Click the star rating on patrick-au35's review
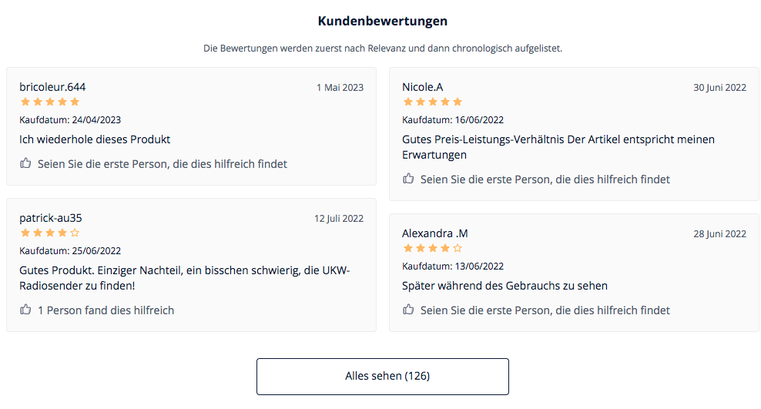 tap(49, 233)
